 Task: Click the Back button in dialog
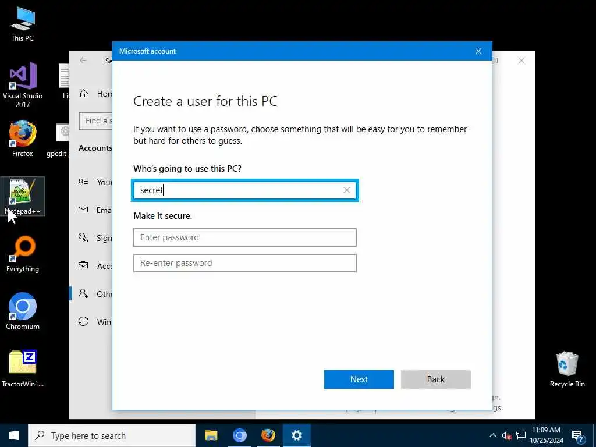435,379
